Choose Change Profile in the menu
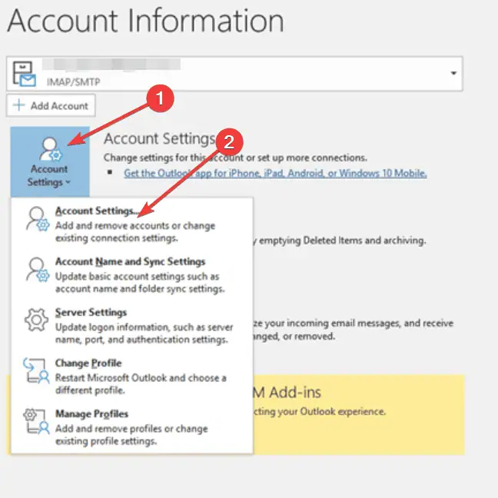Screen dimensions: 498x498 [x=132, y=377]
